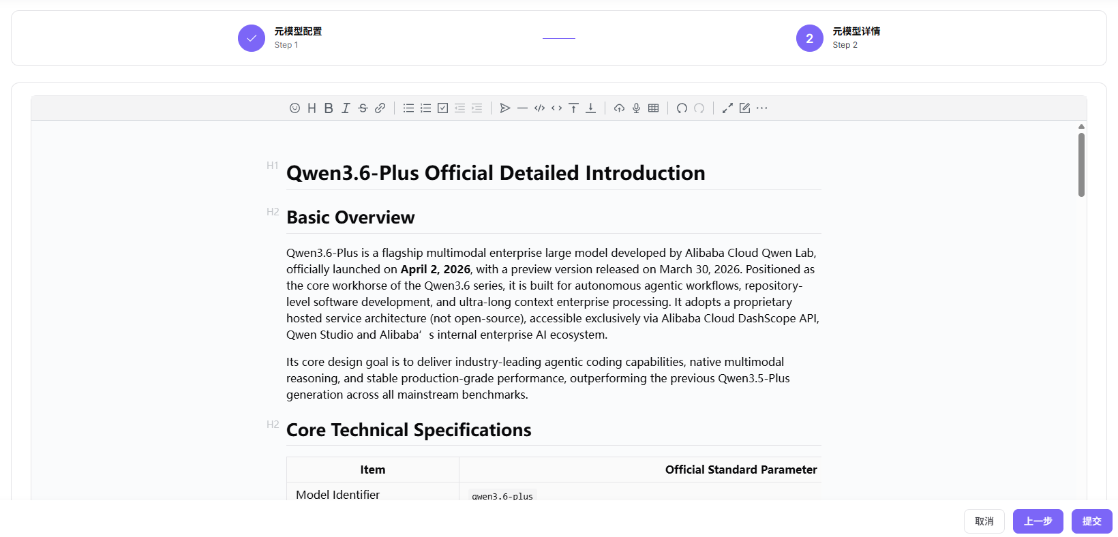This screenshot has width=1118, height=537.
Task: Click the outdent list icon
Action: point(459,108)
